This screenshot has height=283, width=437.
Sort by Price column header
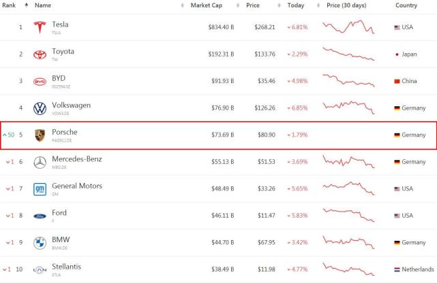pyautogui.click(x=252, y=5)
